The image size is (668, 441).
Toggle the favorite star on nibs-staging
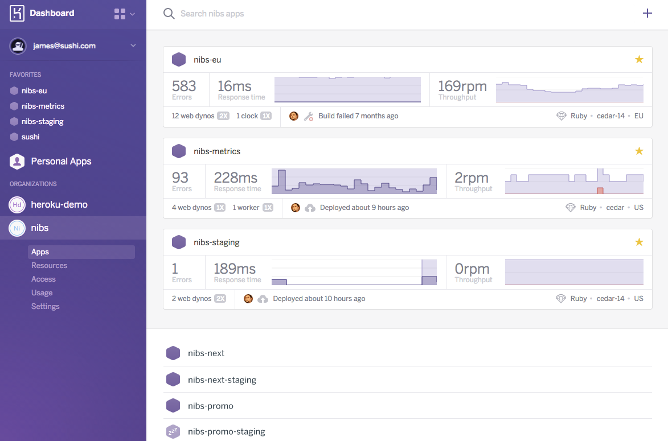tap(639, 242)
